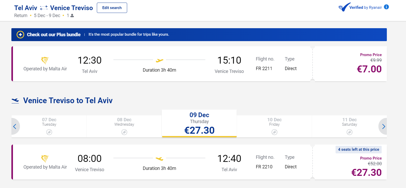Select the 10 Dec Friday date tab
The width and height of the screenshot is (406, 188).
tap(274, 126)
